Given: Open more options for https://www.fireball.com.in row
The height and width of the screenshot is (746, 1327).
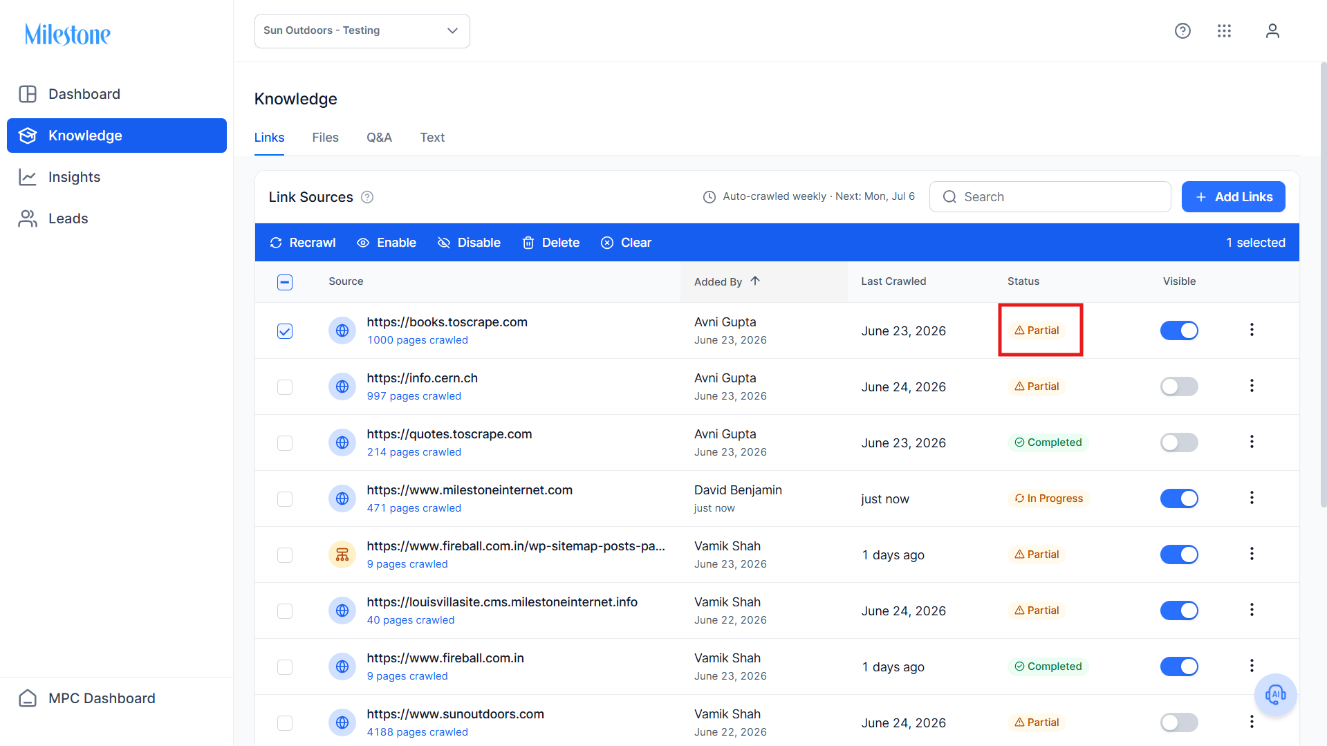Looking at the screenshot, I should [x=1252, y=666].
